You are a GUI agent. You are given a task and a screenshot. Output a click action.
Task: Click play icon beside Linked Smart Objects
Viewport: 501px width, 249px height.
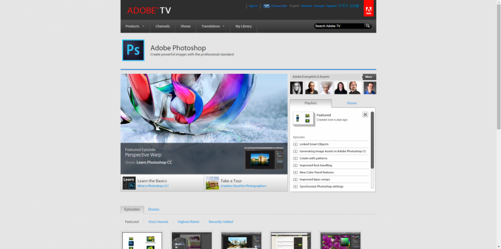point(295,144)
